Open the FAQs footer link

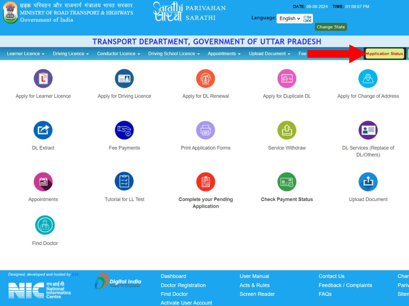tap(325, 294)
